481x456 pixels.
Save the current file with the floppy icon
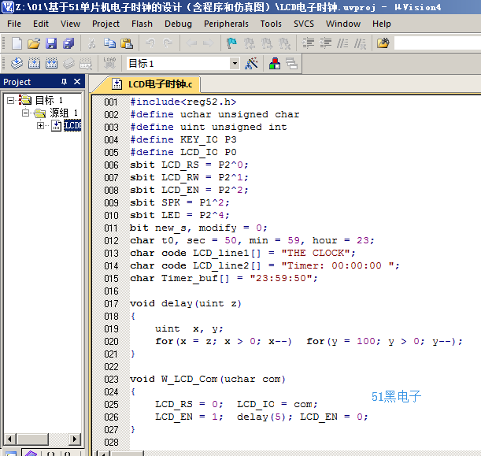point(51,43)
